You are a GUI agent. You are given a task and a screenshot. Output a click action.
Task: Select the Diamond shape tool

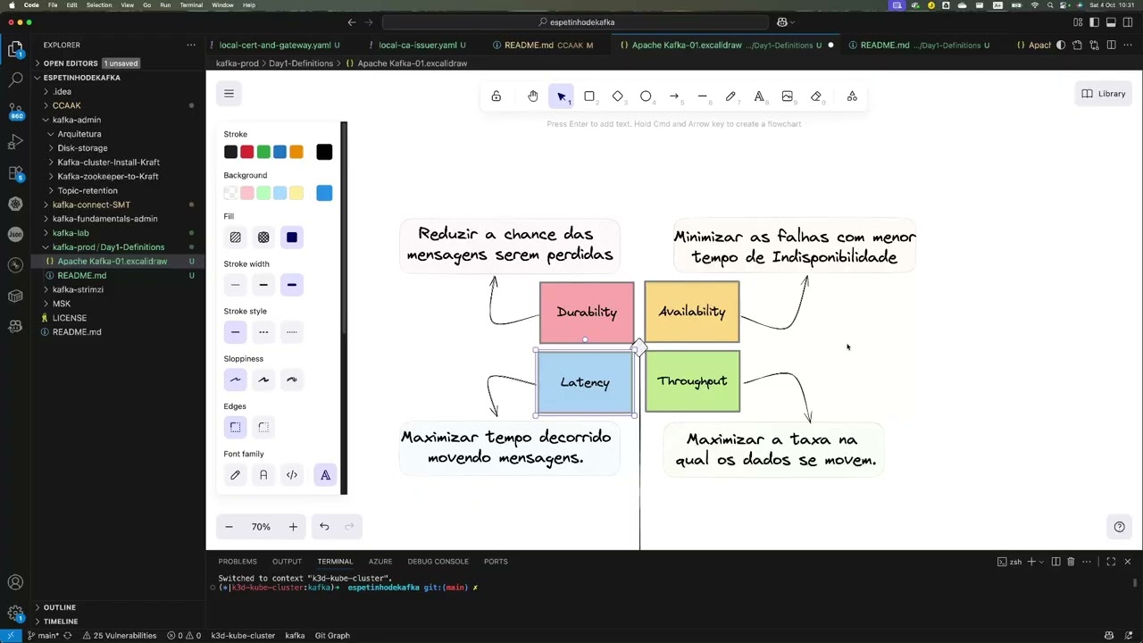click(x=618, y=96)
